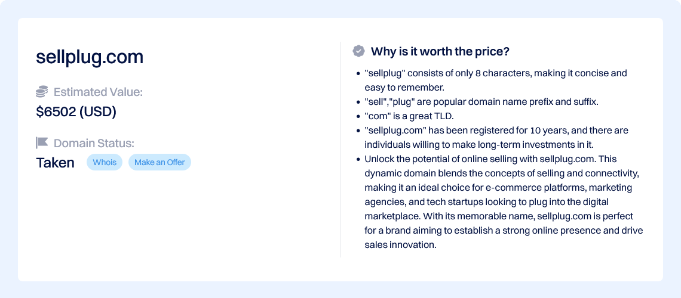Click the text about popular prefix and suffix
Viewport: 681px width, 298px height.
click(482, 103)
